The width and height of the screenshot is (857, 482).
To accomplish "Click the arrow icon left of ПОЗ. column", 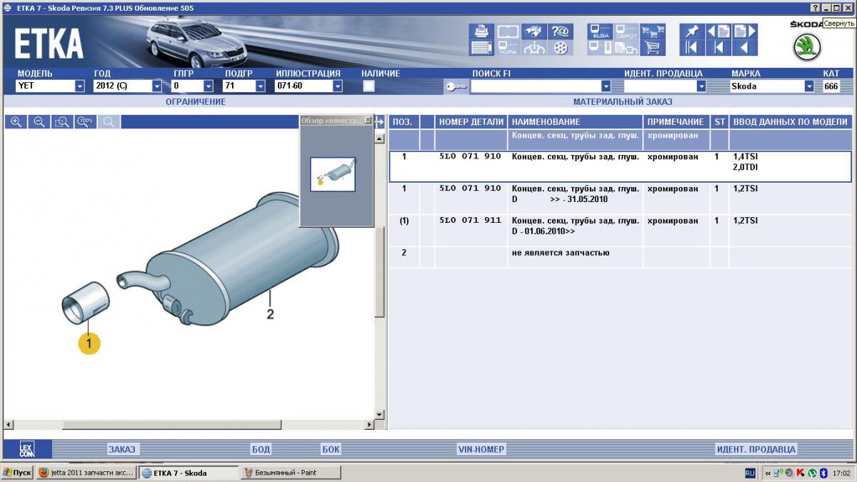I will 380,122.
